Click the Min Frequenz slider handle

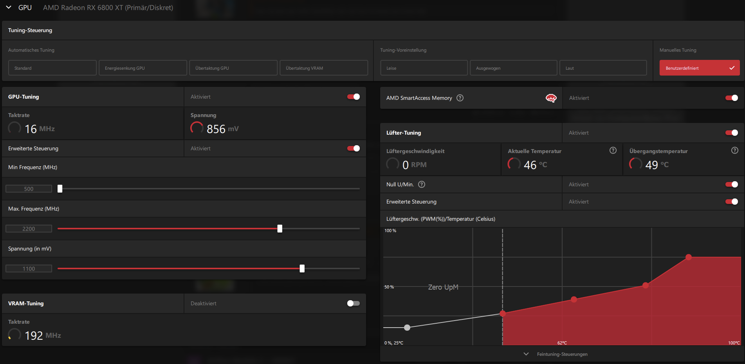[60, 189]
